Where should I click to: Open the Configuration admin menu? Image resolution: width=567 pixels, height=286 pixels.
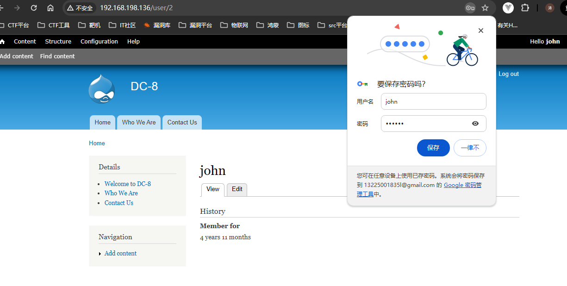(99, 42)
